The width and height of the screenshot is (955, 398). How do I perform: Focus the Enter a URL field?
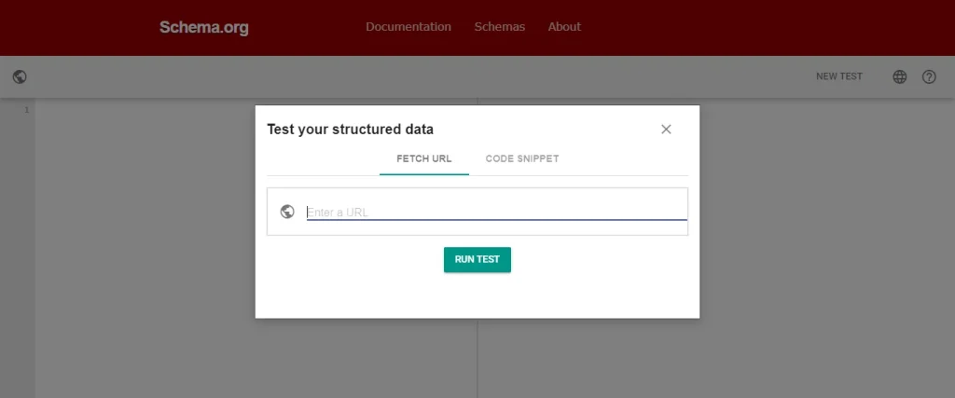coord(496,212)
